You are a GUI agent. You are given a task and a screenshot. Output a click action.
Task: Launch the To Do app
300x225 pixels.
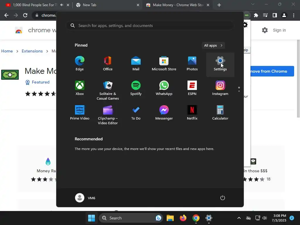coord(136,113)
